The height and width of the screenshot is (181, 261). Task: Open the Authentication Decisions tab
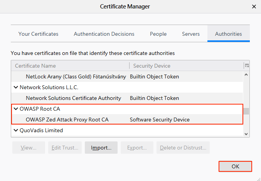(104, 34)
